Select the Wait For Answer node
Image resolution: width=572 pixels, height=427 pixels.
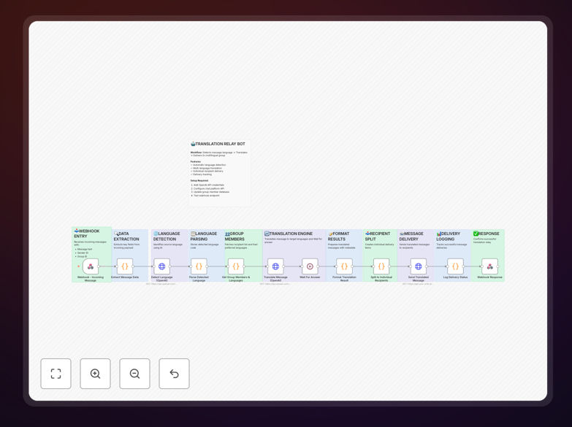pos(310,266)
